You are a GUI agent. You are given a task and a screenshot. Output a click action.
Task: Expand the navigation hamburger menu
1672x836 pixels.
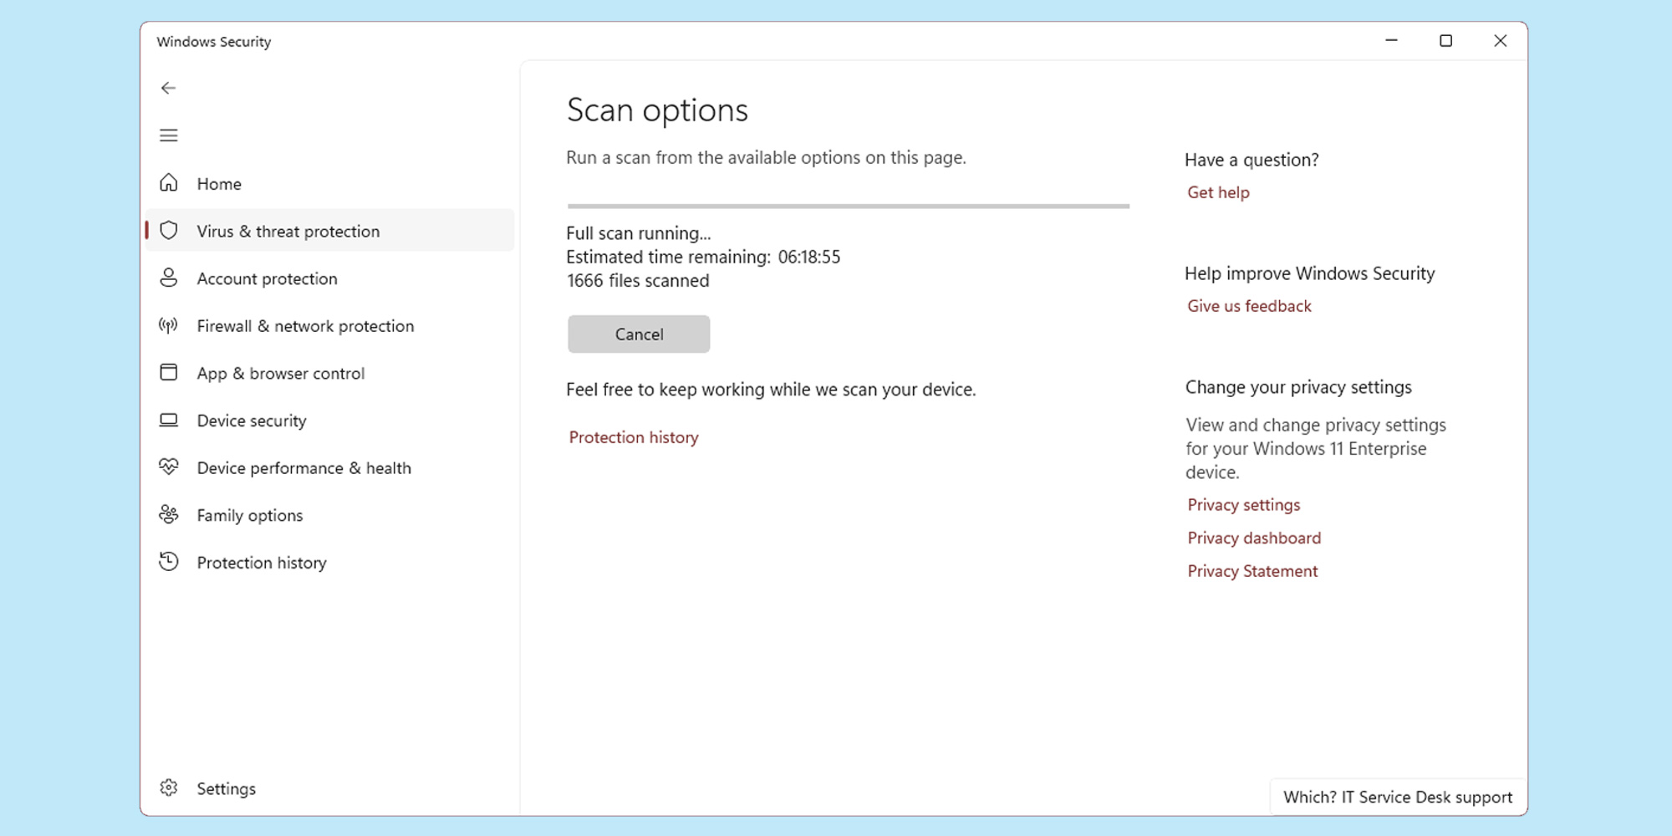click(x=169, y=135)
